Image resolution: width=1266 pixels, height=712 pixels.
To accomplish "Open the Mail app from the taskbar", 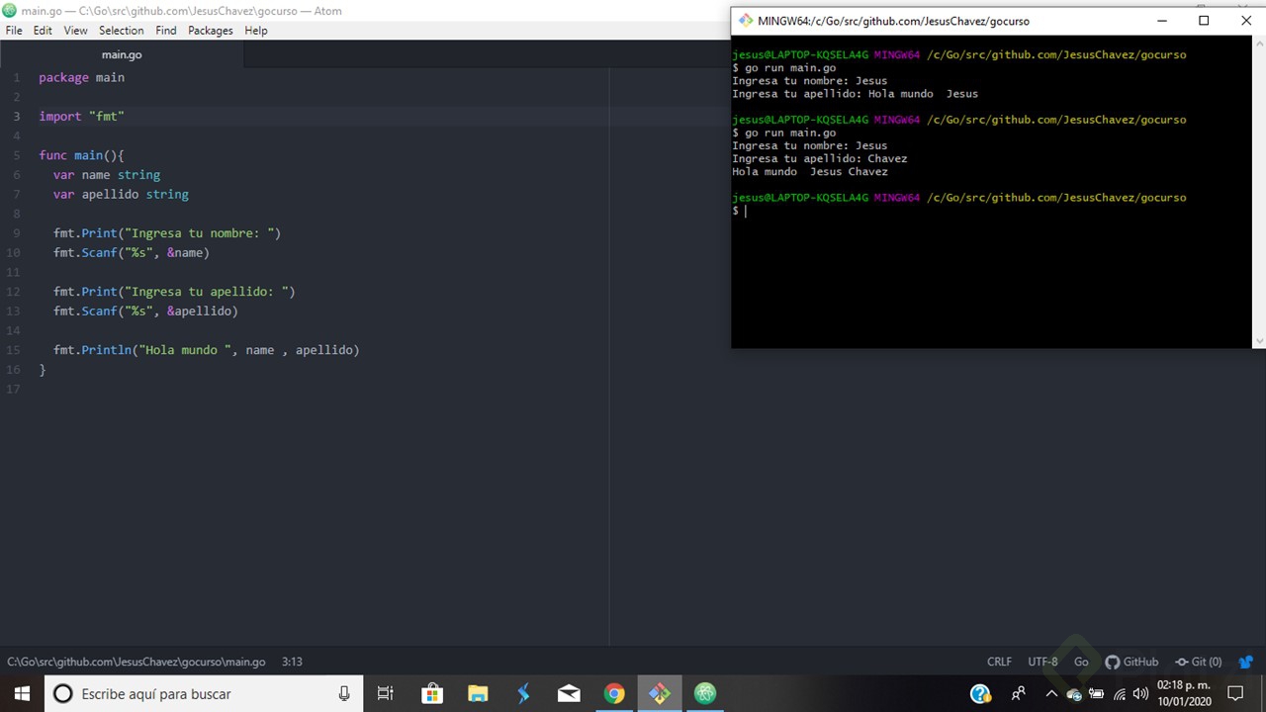I will pos(569,693).
